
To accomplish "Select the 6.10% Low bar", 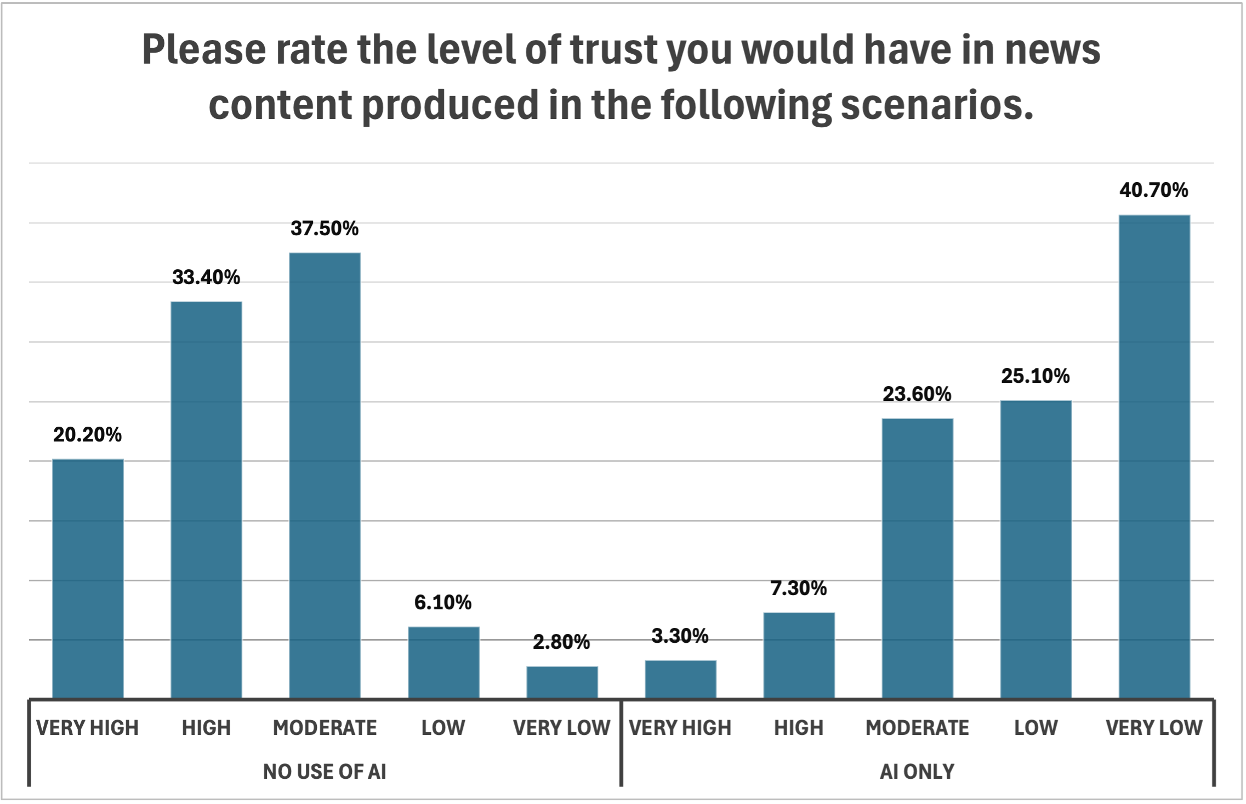I will click(443, 661).
